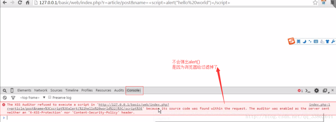336x122 pixels.
Task: Change DevTools dock side icon
Action: click(x=325, y=91)
